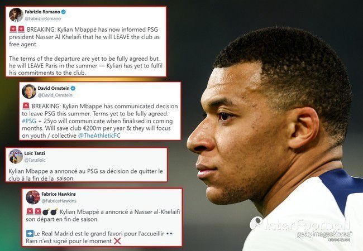Click Loïc Tanzi's profile avatar
The height and width of the screenshot is (251, 363).
(x=16, y=156)
